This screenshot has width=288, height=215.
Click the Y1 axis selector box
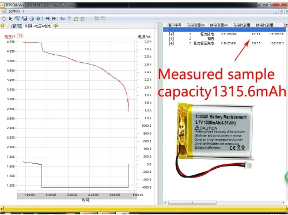pos(20,35)
